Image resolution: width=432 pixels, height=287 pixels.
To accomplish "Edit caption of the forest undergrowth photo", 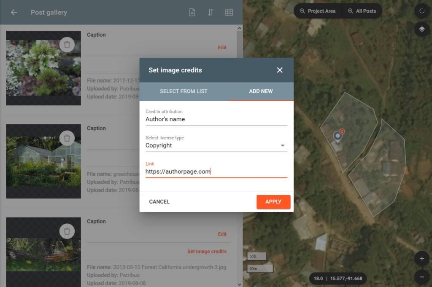I will coord(222,234).
